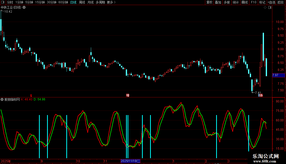This screenshot has height=164, width=286.
Task: Expand the 股朋指标网 indicator dropdown
Action: pyautogui.click(x=2, y=99)
